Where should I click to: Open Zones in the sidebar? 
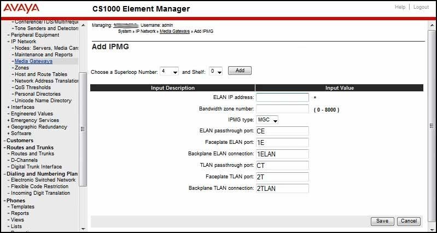pyautogui.click(x=22, y=68)
